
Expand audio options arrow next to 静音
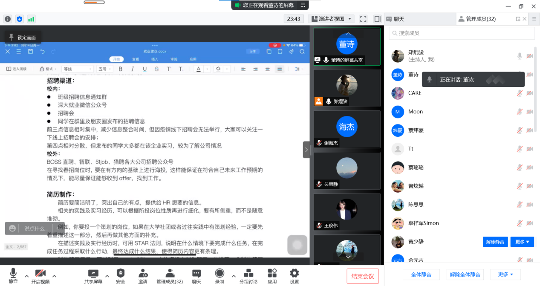[x=26, y=276]
